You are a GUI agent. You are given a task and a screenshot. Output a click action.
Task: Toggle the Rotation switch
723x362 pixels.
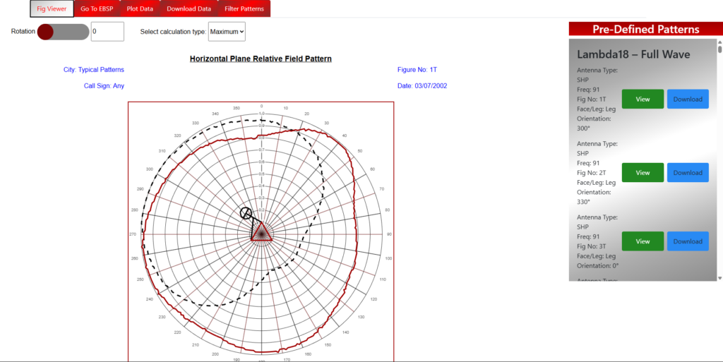[x=63, y=32]
